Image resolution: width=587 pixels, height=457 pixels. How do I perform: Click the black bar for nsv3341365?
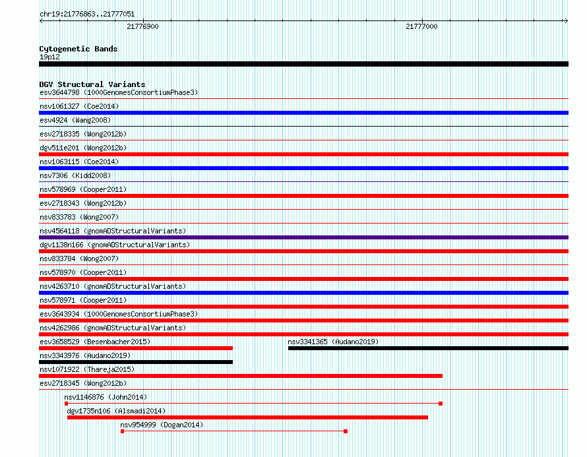point(428,348)
